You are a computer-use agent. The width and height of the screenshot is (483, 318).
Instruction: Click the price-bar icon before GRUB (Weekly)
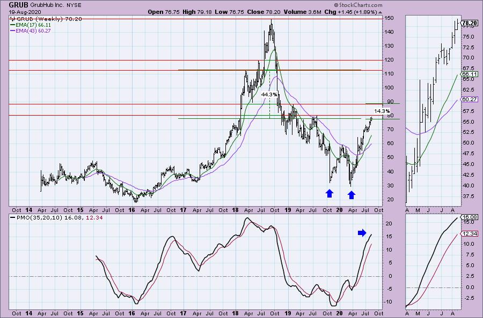coord(12,19)
